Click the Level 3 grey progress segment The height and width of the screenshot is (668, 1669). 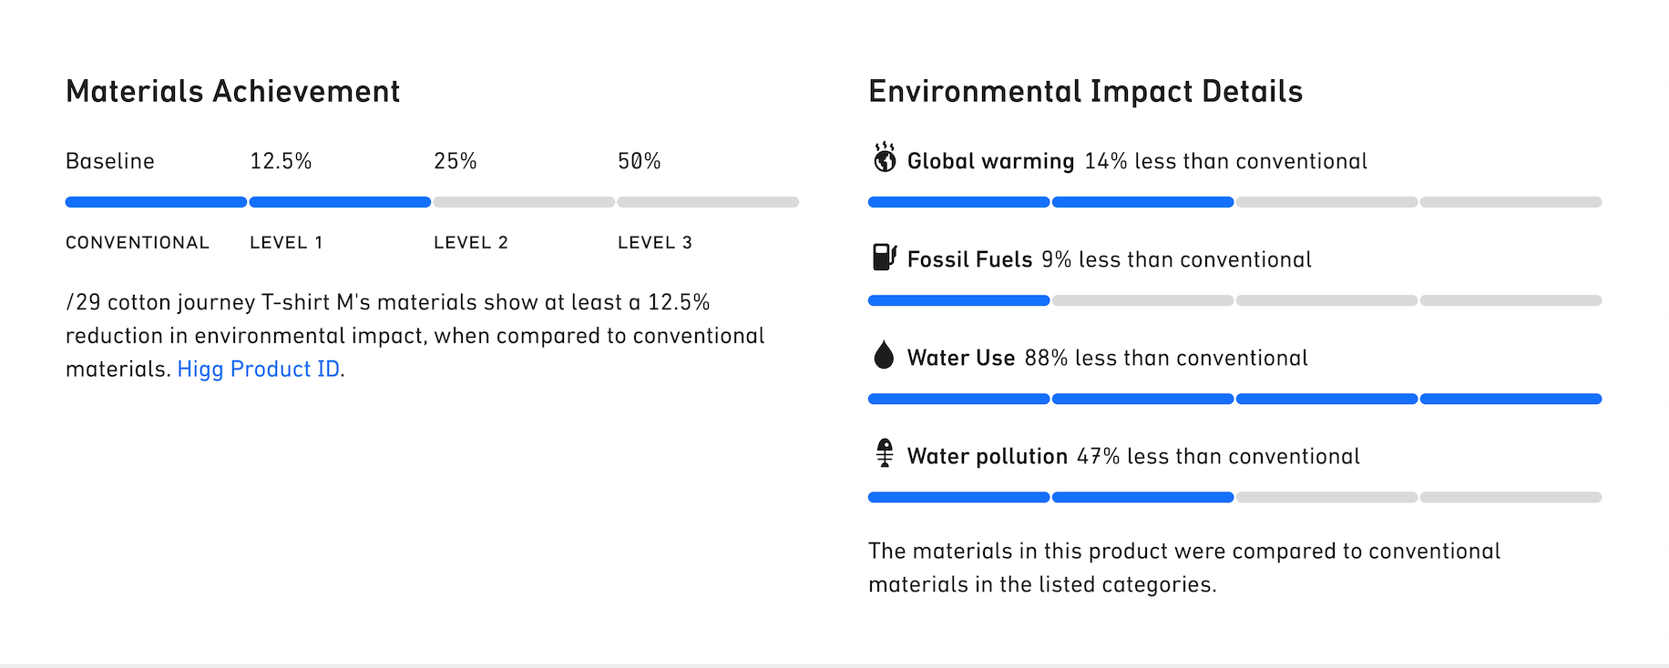coord(708,202)
